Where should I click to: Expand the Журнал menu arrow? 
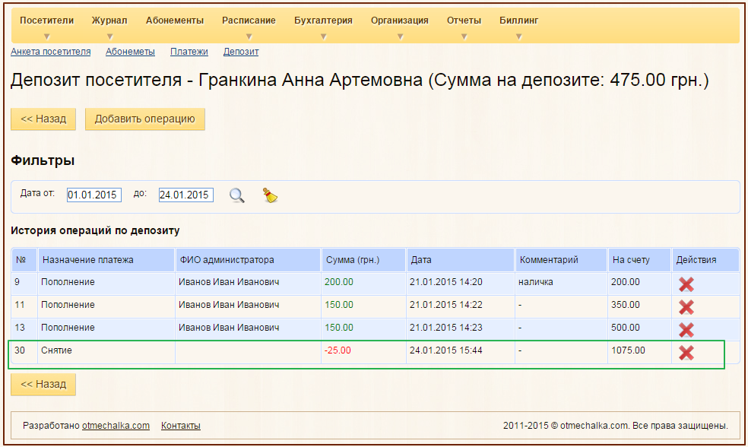(x=109, y=36)
